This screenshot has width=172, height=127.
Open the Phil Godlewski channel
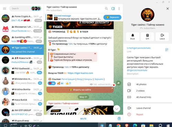[x=22, y=71]
